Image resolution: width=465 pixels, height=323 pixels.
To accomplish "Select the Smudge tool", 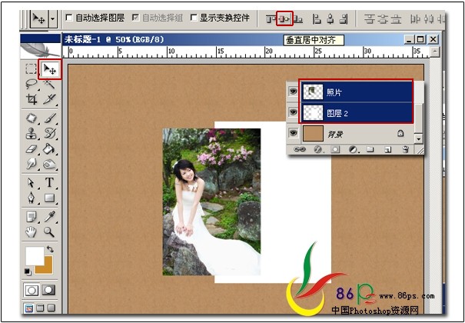I will tap(32, 164).
